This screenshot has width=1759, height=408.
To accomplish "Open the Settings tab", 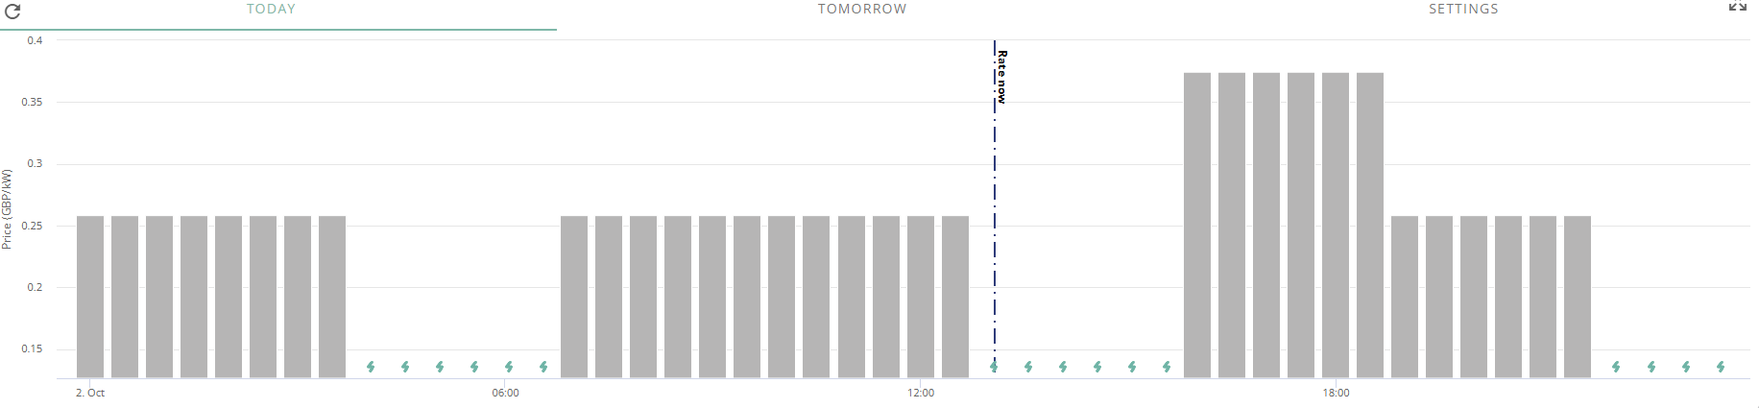I will (x=1463, y=9).
